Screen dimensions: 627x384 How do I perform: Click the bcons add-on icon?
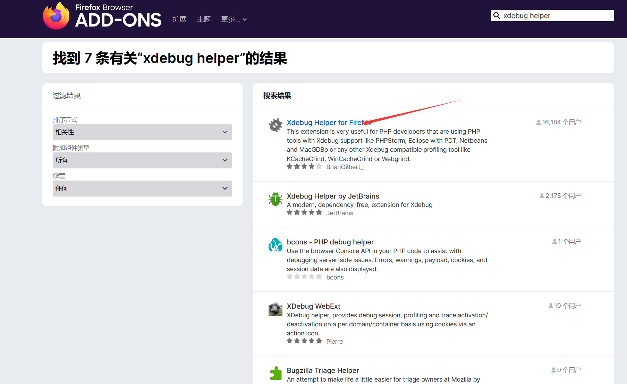pos(276,245)
